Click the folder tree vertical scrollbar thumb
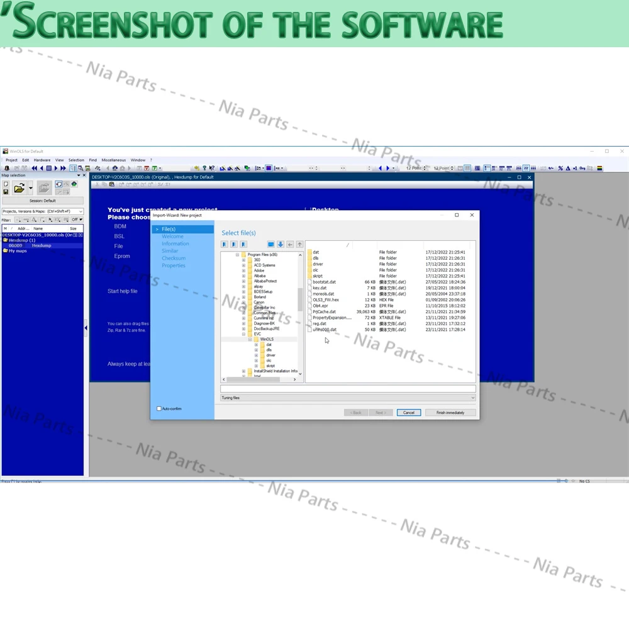Screen dimensions: 629x629 coord(299,299)
